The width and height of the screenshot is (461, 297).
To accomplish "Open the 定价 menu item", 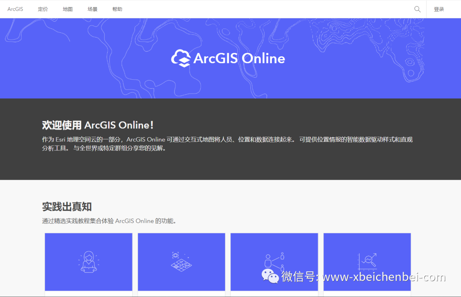I will click(43, 9).
